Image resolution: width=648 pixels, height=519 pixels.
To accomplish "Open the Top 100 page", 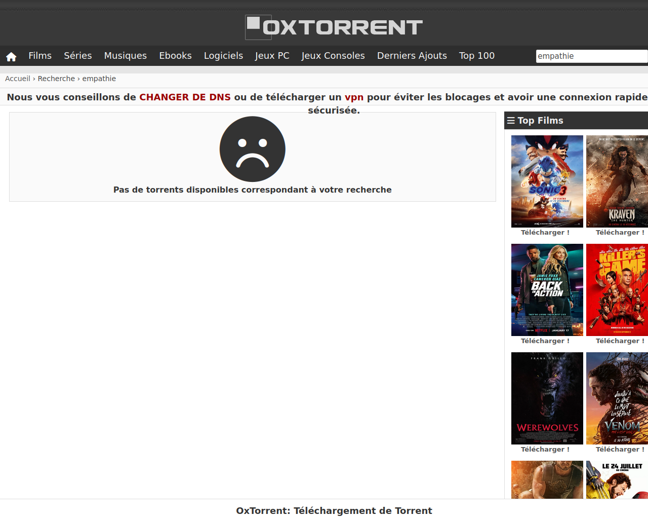I will [477, 56].
